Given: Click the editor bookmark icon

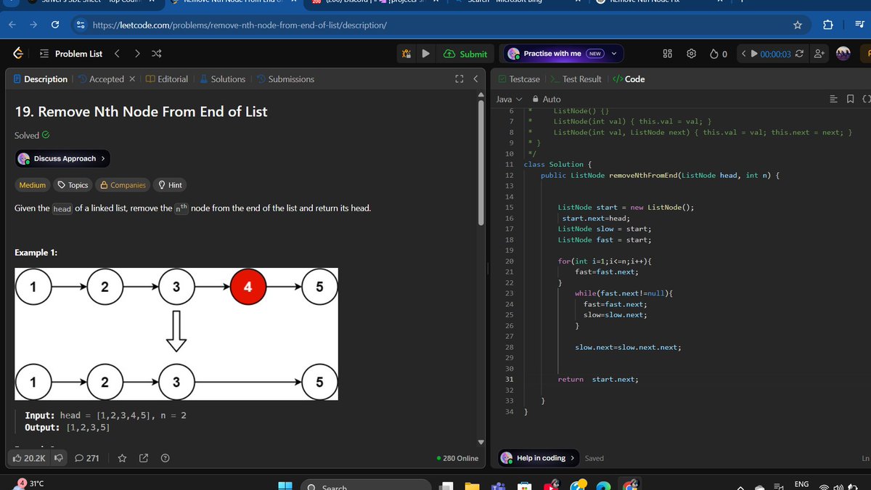Looking at the screenshot, I should coord(850,99).
